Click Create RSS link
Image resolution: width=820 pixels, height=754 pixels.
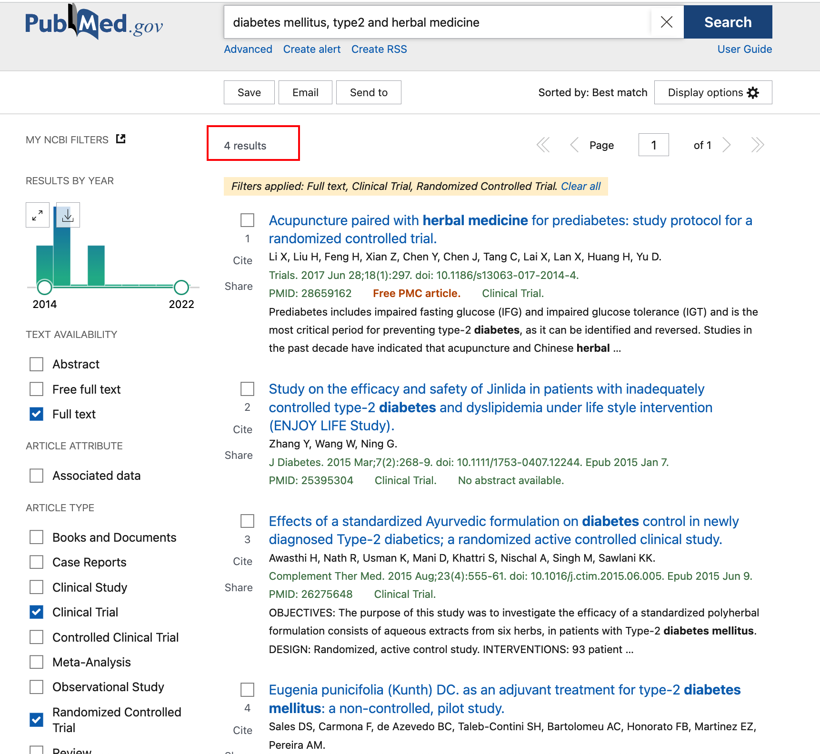click(379, 49)
